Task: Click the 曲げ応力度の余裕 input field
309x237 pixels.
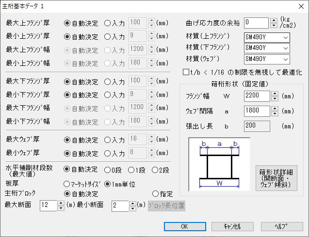Action: point(256,23)
